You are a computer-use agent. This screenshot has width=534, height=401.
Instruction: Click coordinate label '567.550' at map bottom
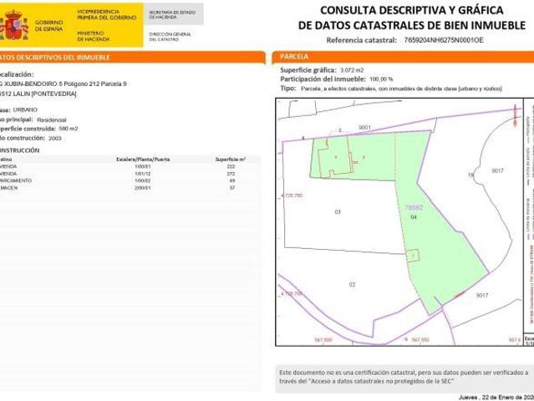click(x=420, y=340)
